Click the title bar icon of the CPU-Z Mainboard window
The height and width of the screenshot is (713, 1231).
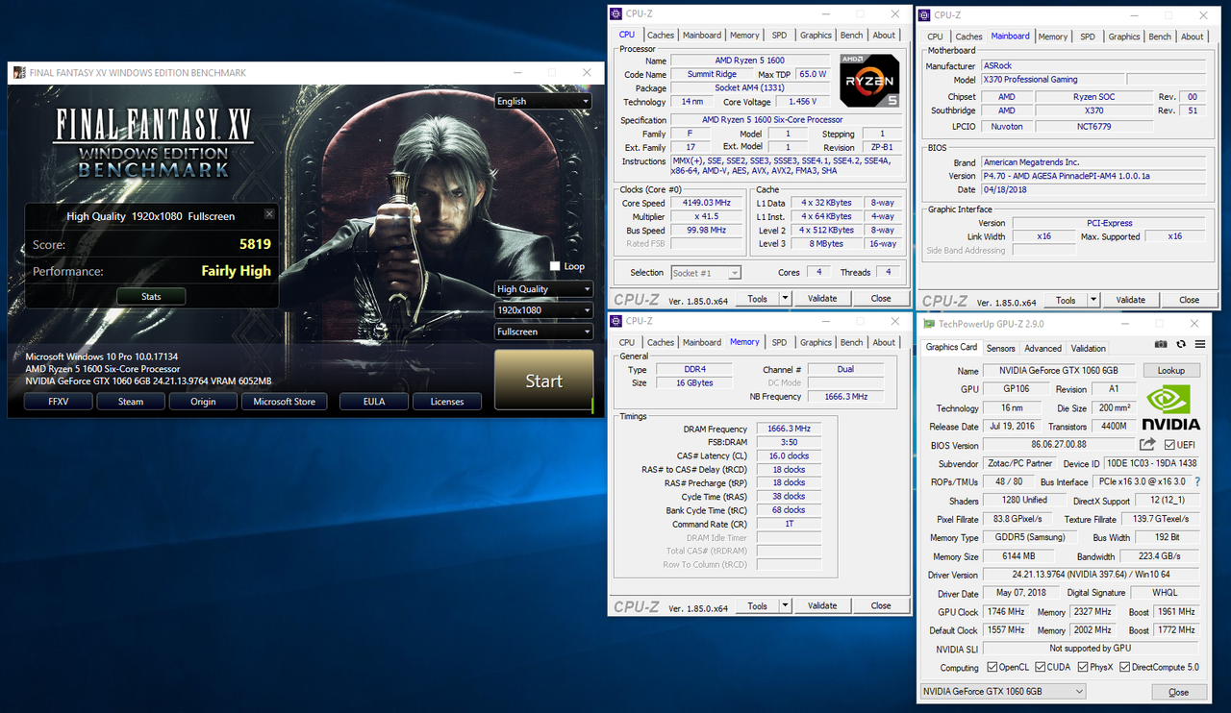pyautogui.click(x=924, y=14)
